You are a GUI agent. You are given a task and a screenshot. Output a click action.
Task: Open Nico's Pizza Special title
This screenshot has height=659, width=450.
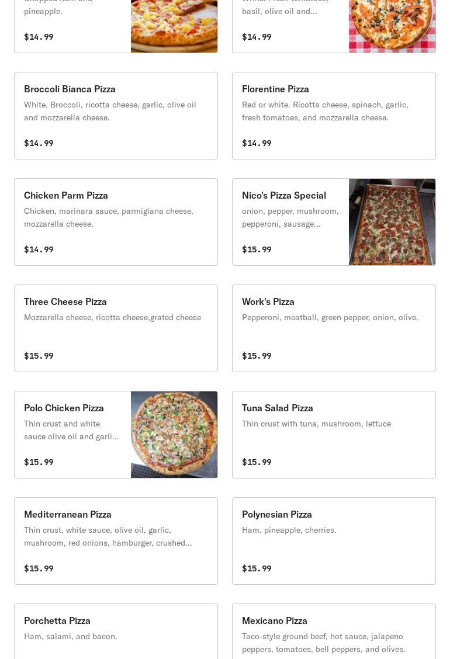point(284,196)
